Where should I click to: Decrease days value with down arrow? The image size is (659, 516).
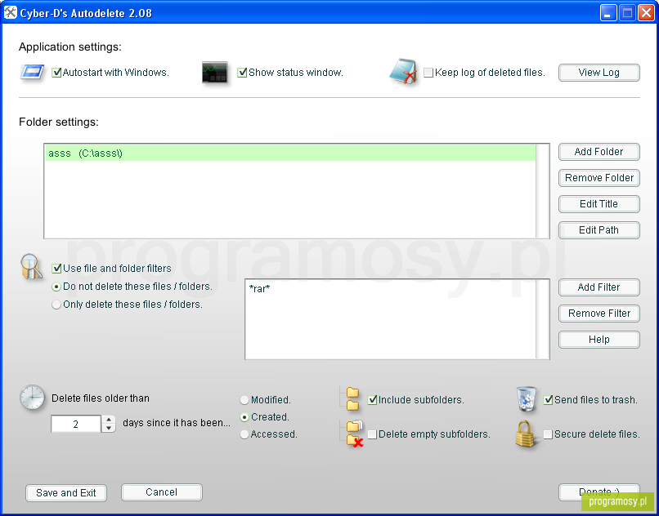pyautogui.click(x=109, y=428)
